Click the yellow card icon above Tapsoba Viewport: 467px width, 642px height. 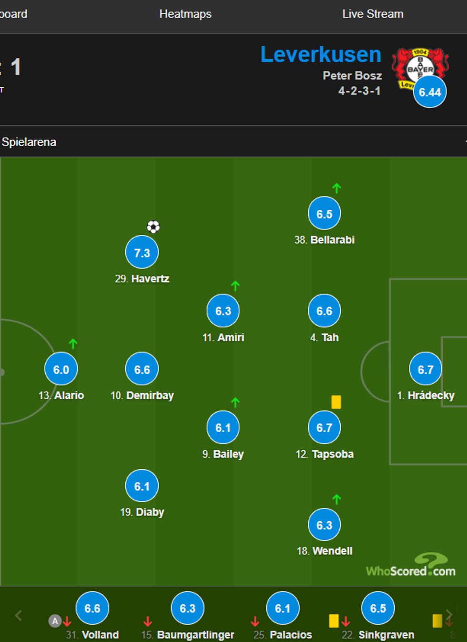(x=336, y=402)
